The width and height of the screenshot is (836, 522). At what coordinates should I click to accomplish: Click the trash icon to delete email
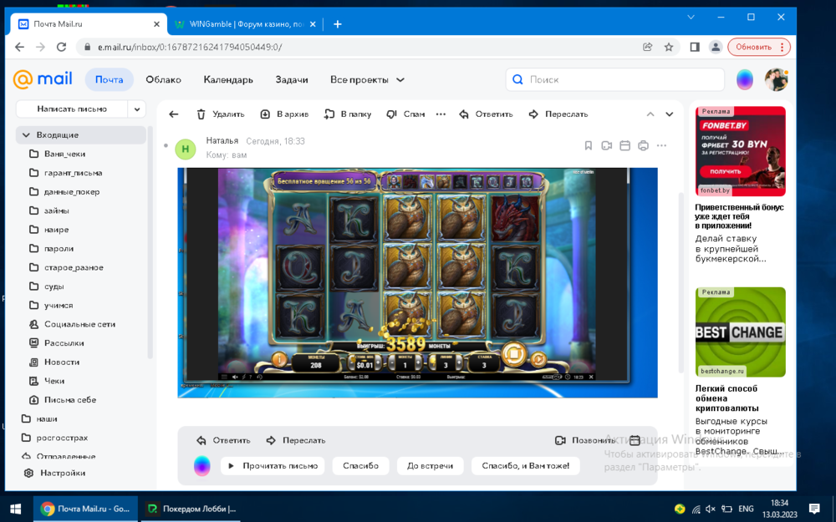(x=201, y=114)
